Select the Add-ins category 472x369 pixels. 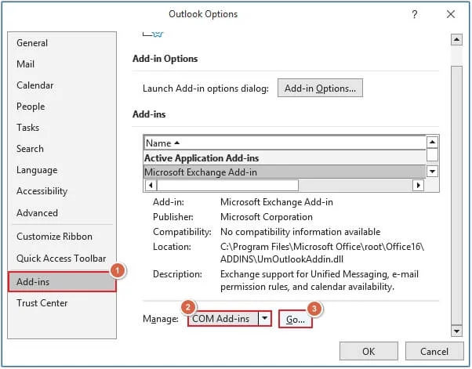(62, 282)
